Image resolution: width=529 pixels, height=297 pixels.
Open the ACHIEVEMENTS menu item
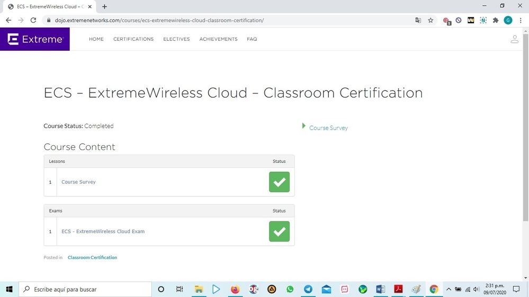(x=218, y=39)
